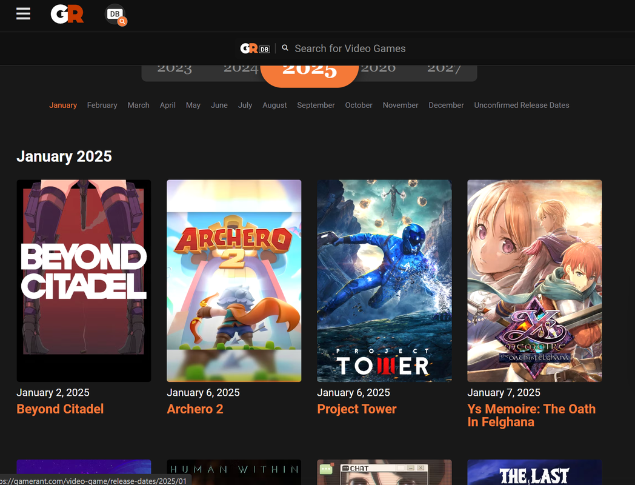635x485 pixels.
Task: Jump to September releases
Action: 316,105
